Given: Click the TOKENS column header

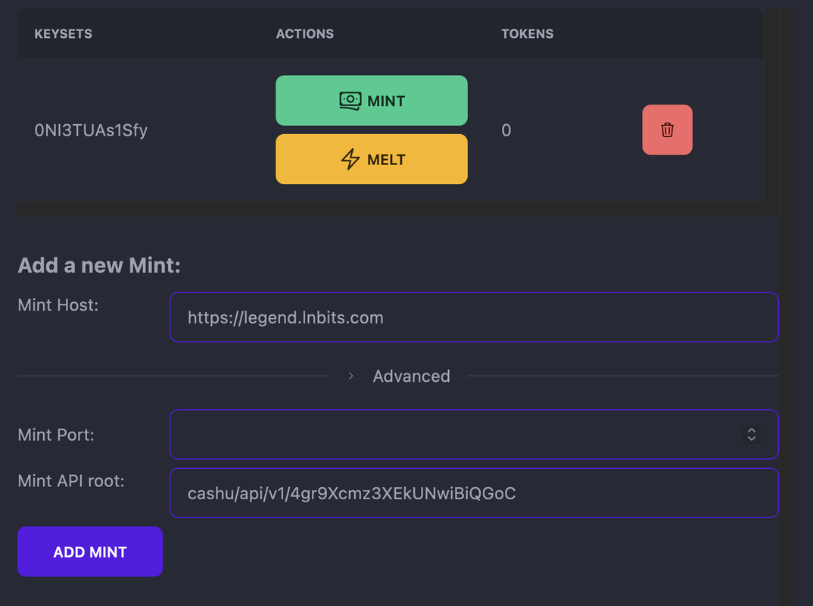Looking at the screenshot, I should click(528, 34).
